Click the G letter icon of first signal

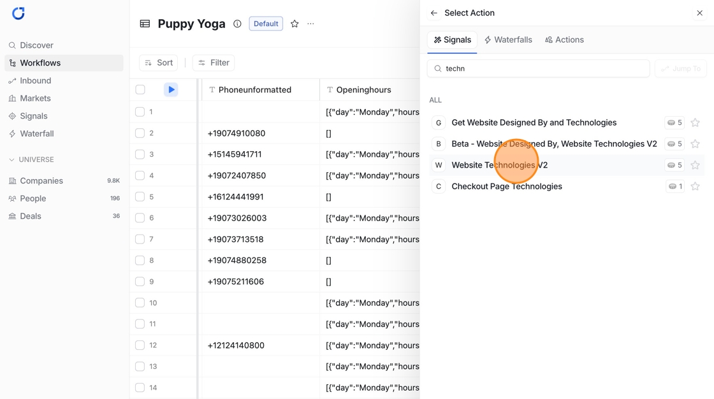439,122
